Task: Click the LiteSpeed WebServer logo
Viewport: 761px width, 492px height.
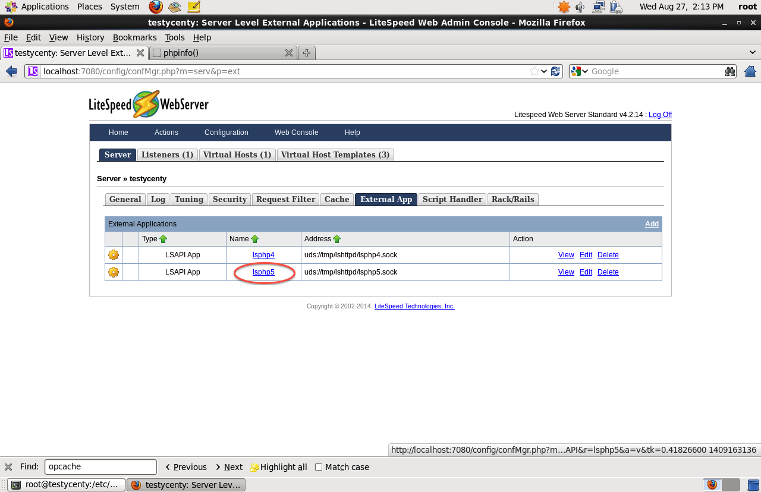Action: point(149,105)
